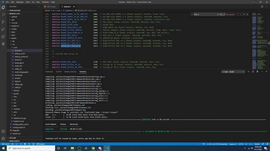
Task: Kill the terminal with trash icon
Action: 257,72
